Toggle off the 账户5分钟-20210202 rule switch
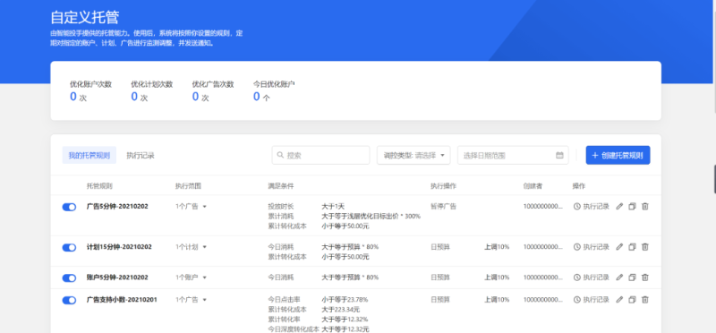 coord(69,278)
